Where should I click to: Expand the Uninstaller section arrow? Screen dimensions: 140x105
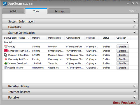135,27
